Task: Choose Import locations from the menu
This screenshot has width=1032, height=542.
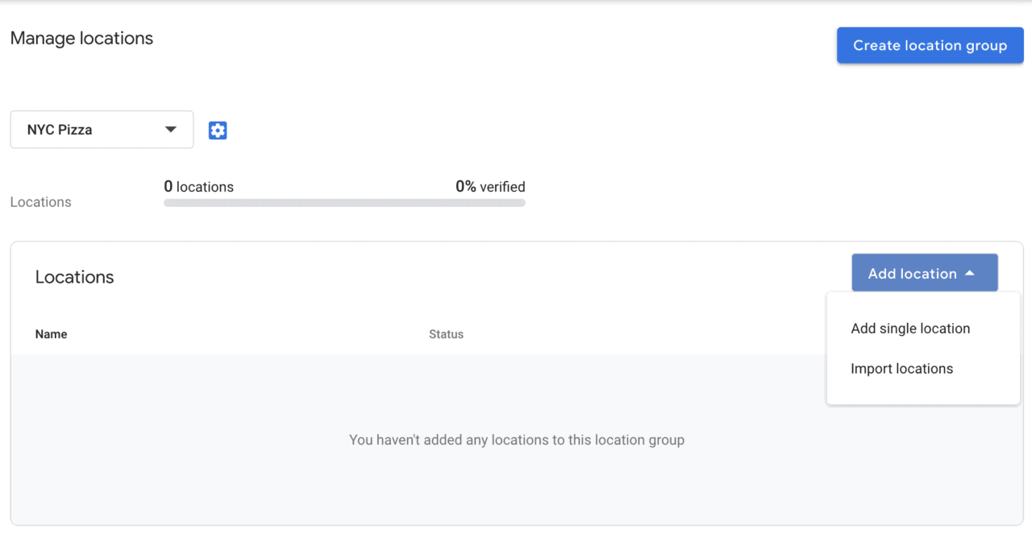Action: pyautogui.click(x=901, y=368)
